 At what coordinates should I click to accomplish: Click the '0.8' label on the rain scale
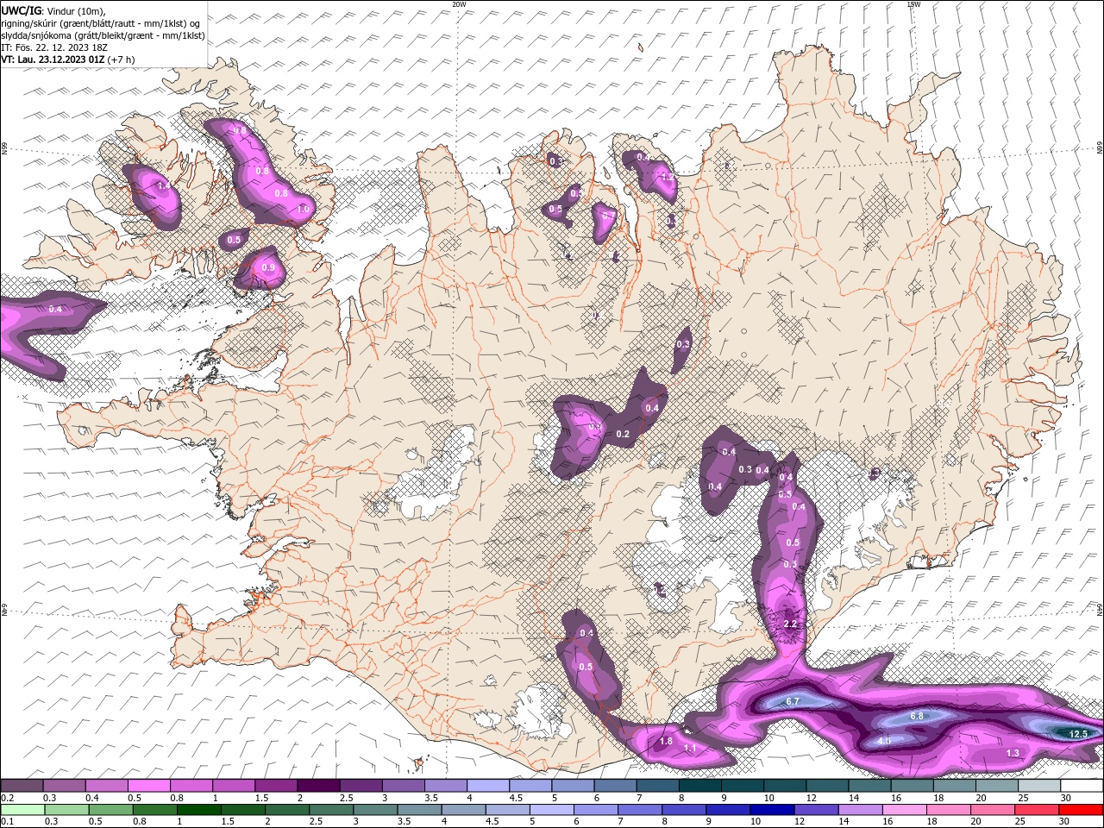(x=139, y=822)
